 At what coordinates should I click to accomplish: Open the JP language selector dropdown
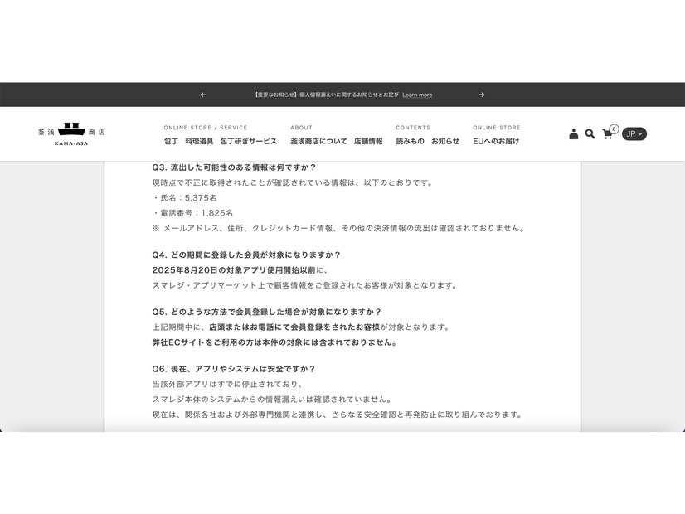click(632, 133)
